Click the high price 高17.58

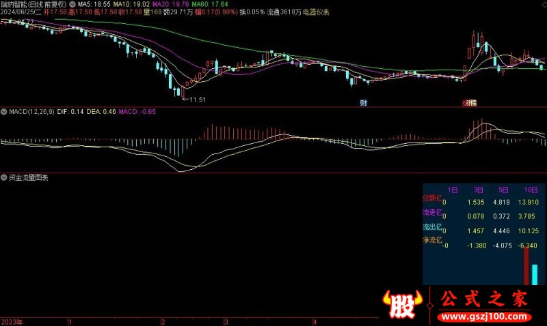80,12
